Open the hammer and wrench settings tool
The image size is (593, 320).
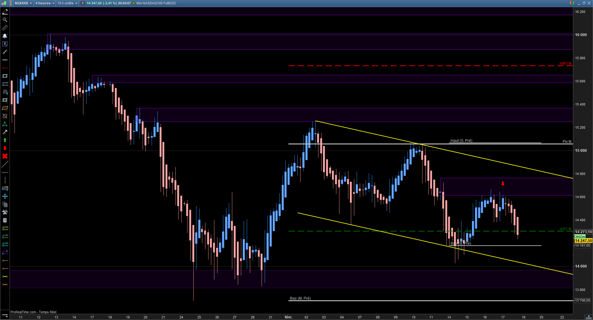(x=5, y=212)
